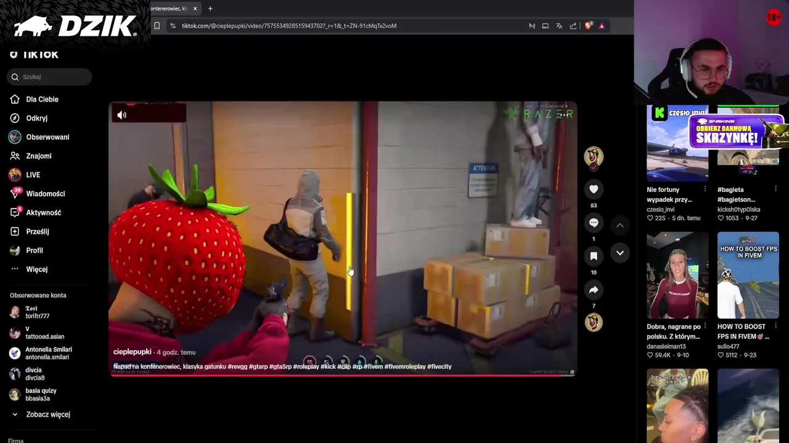The height and width of the screenshot is (443, 789).
Task: Open czesio_invi username link
Action: [x=660, y=210]
